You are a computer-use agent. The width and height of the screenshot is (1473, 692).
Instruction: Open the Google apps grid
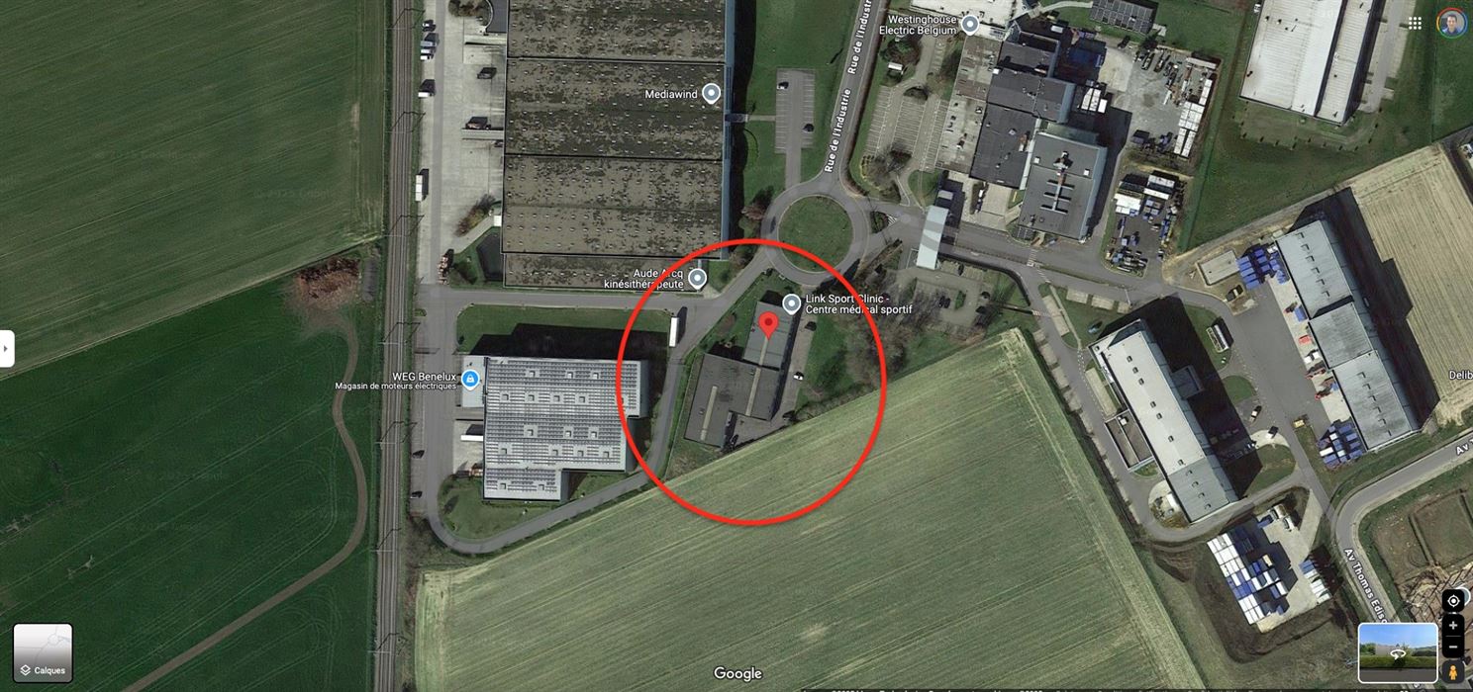point(1417,24)
